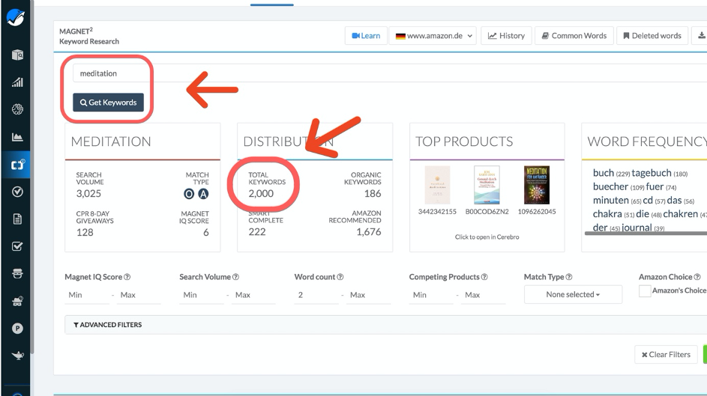Viewport: 707px width, 396px height.
Task: Open the detective-with-glasses icon in sidebar
Action: tap(17, 301)
